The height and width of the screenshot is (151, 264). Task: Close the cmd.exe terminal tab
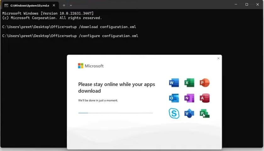54,5
